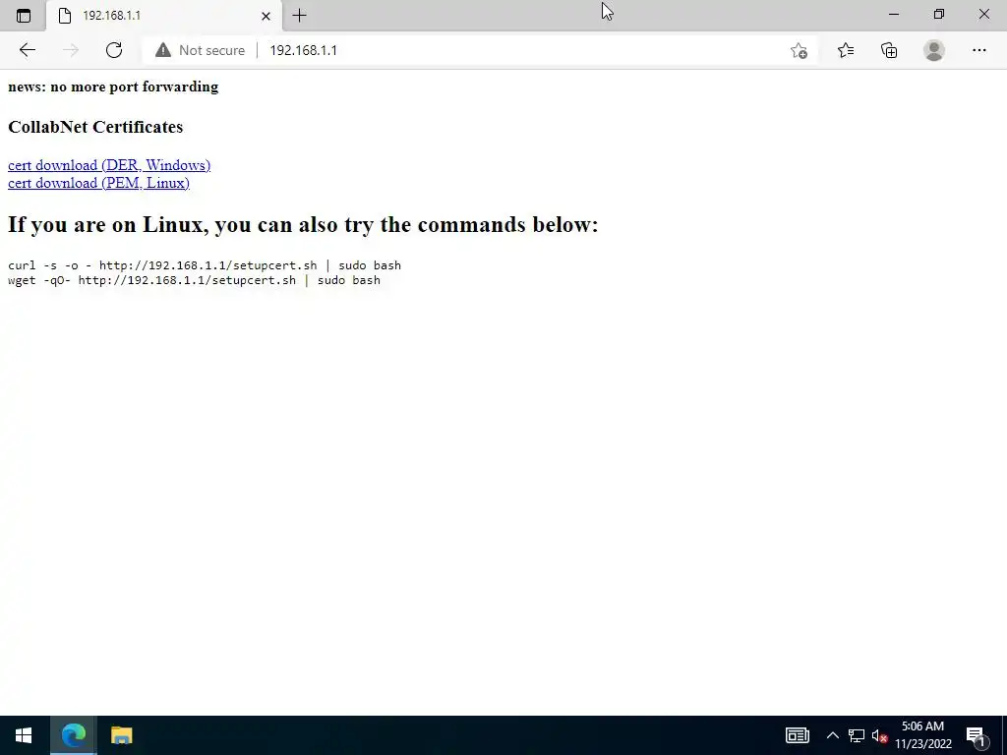This screenshot has height=755, width=1007.
Task: Open the Favorites list
Action: pos(846,50)
